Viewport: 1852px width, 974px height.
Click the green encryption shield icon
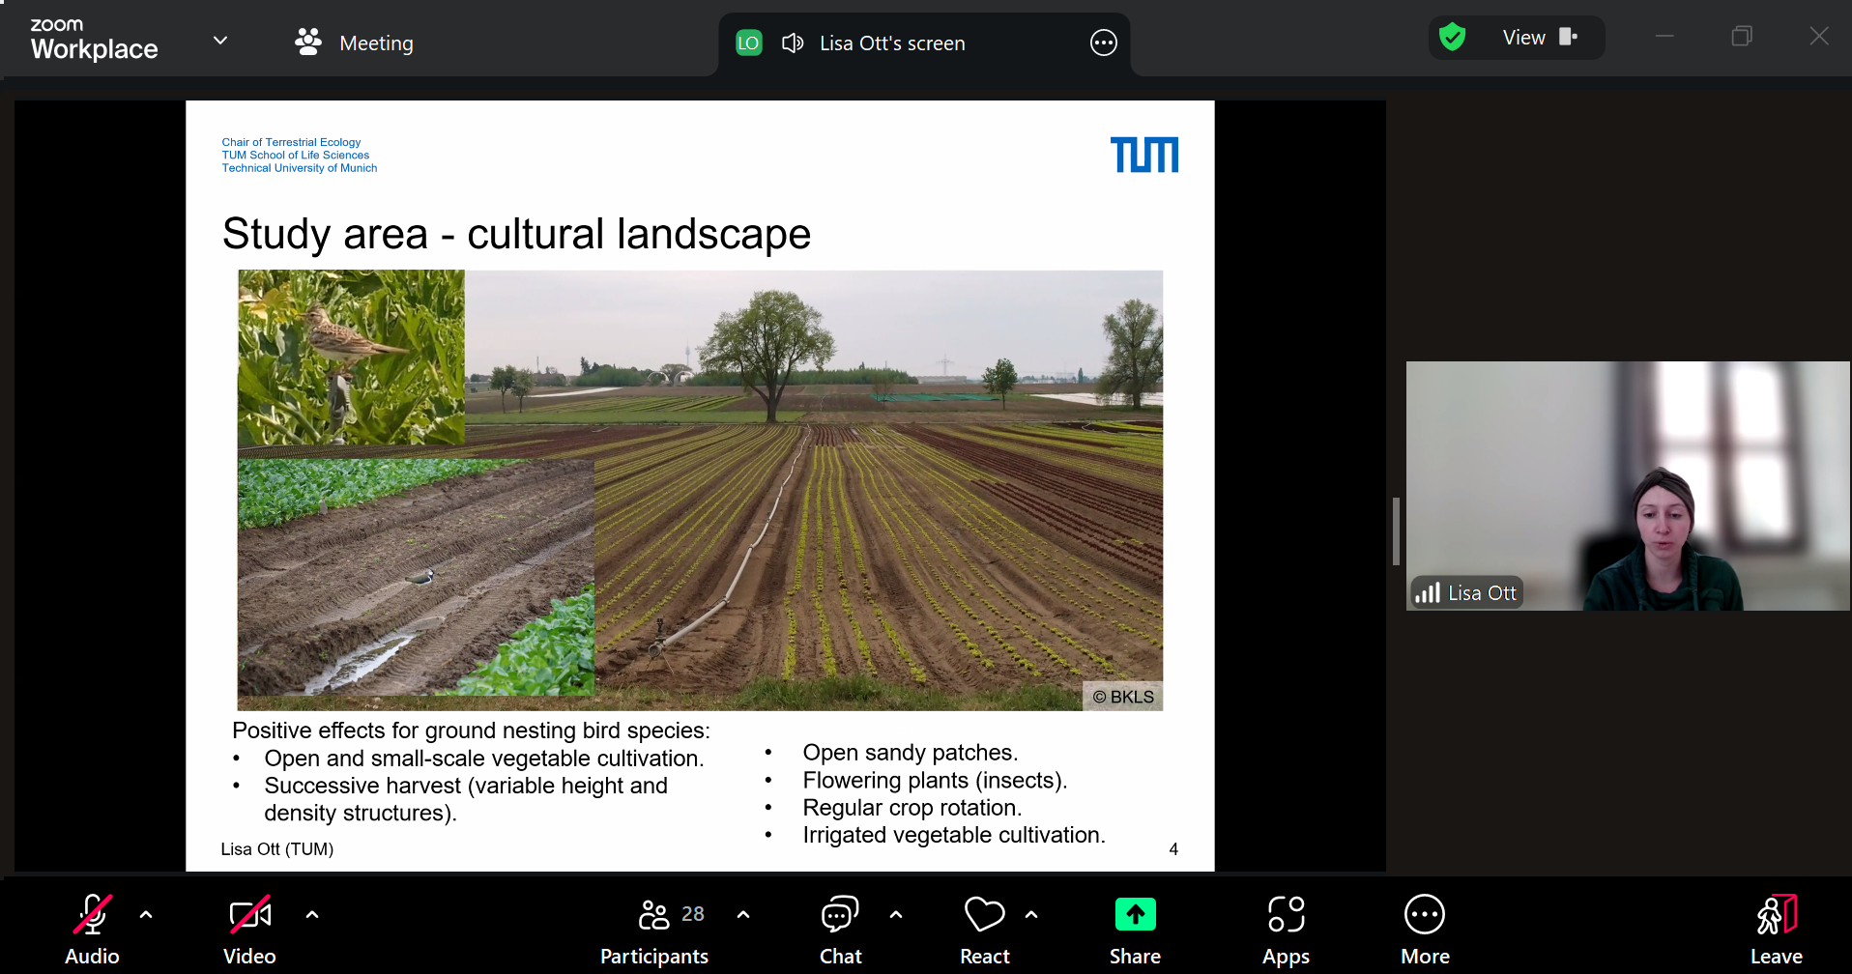[x=1452, y=38]
